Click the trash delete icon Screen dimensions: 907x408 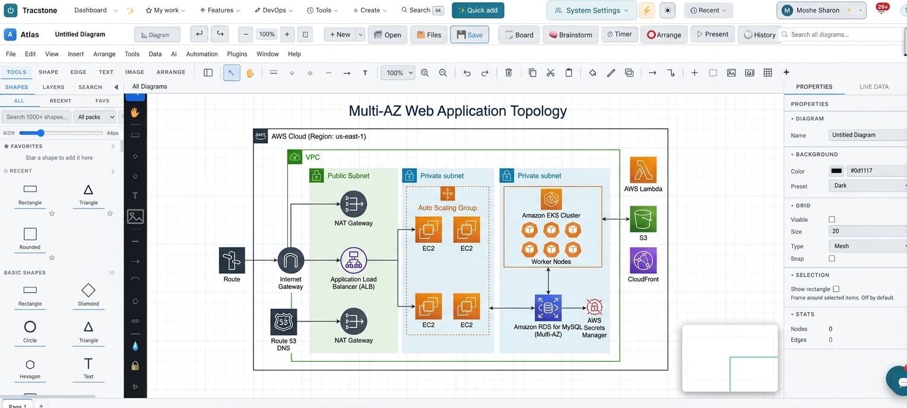tap(509, 72)
